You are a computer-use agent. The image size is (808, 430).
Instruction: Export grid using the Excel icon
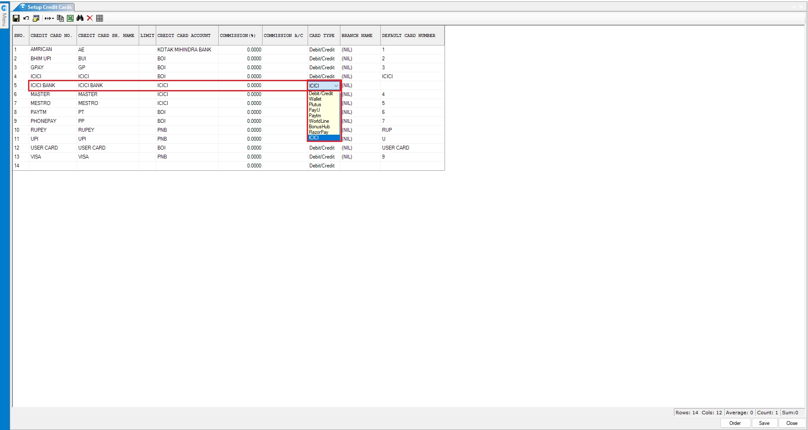[70, 18]
